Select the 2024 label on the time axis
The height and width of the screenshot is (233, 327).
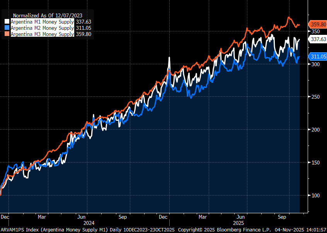pyautogui.click(x=89, y=223)
